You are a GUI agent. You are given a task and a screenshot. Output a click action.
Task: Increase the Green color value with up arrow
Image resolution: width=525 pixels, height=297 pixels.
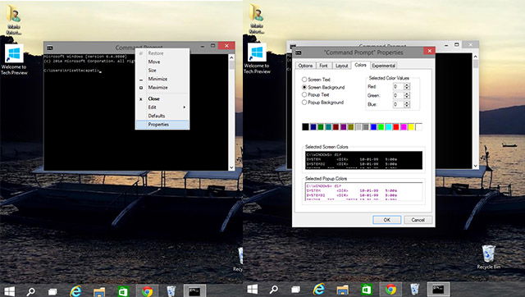[x=407, y=94]
